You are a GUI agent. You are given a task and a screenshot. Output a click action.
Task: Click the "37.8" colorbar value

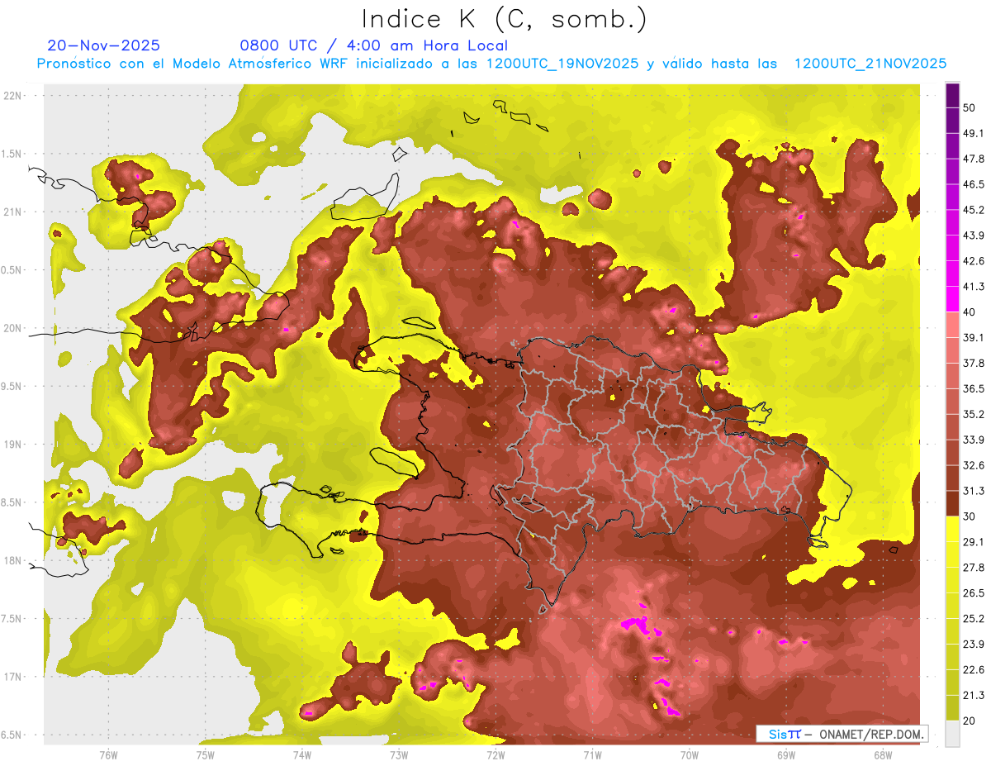pos(973,363)
